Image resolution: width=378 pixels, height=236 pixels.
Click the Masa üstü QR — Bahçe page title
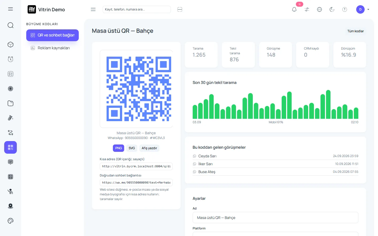click(123, 31)
